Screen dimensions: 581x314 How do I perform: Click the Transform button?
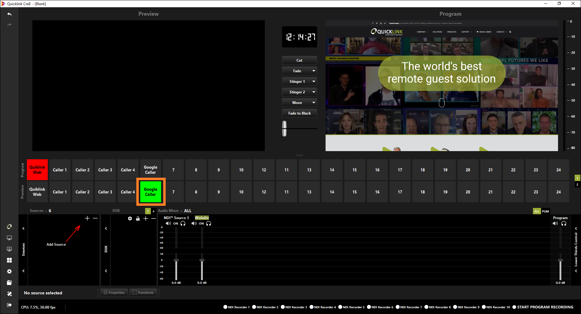click(x=143, y=293)
